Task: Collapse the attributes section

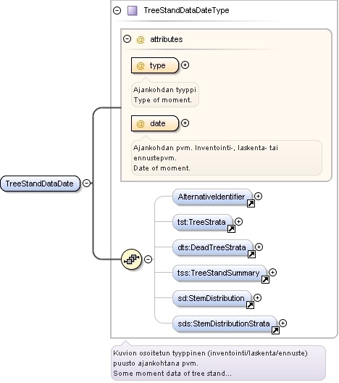Action: [127, 39]
